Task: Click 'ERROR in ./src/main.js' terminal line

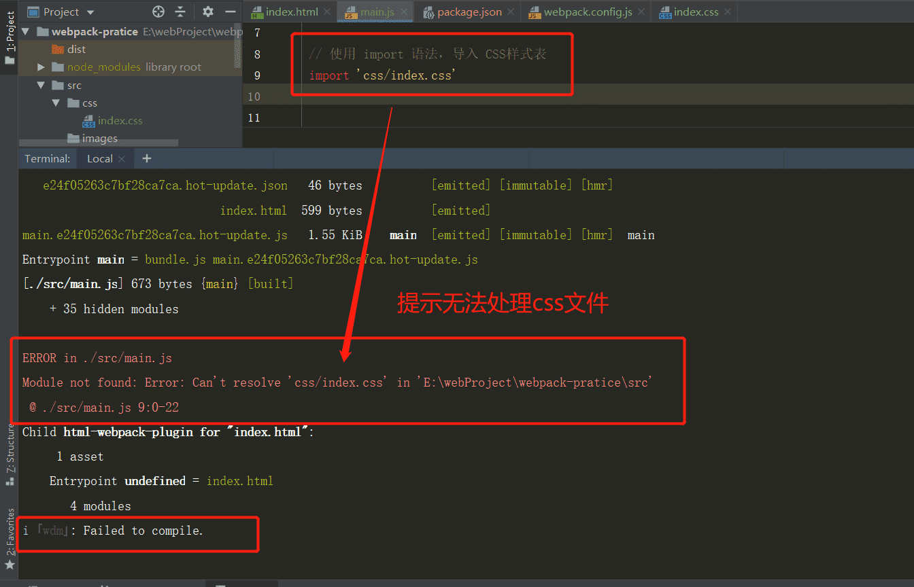Action: (97, 358)
